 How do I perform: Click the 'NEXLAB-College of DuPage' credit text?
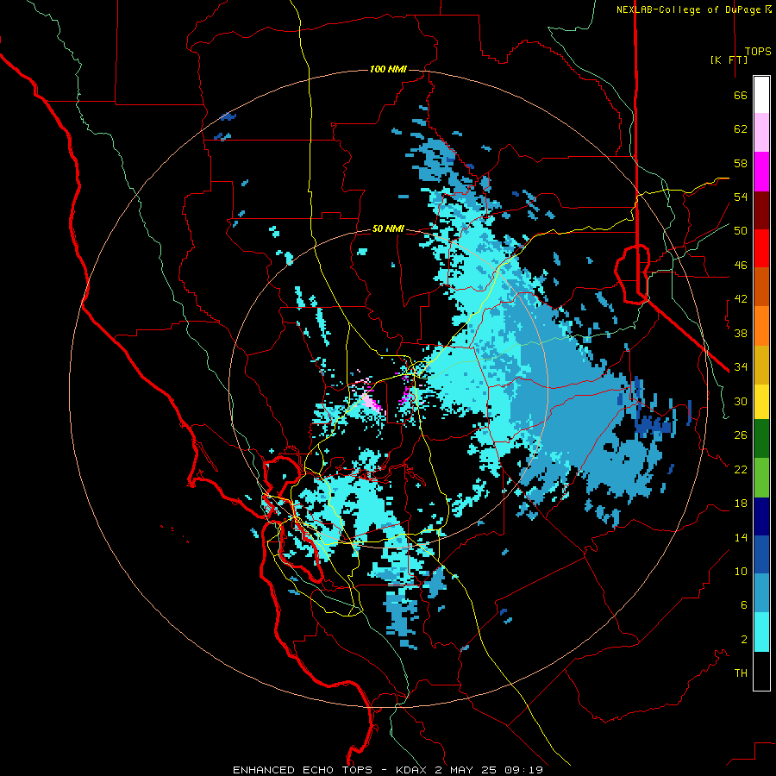(688, 9)
